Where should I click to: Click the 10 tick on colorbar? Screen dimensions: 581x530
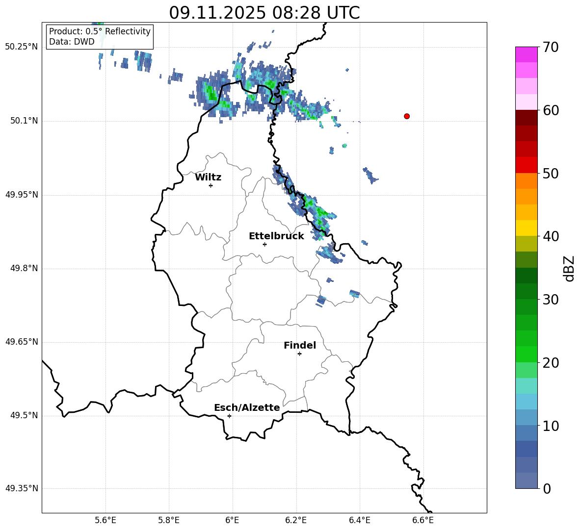(551, 426)
